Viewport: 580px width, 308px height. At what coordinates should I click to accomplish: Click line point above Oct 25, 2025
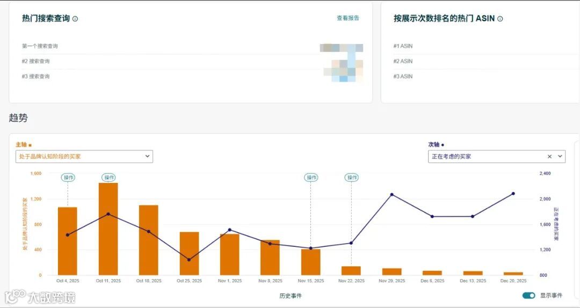189,260
